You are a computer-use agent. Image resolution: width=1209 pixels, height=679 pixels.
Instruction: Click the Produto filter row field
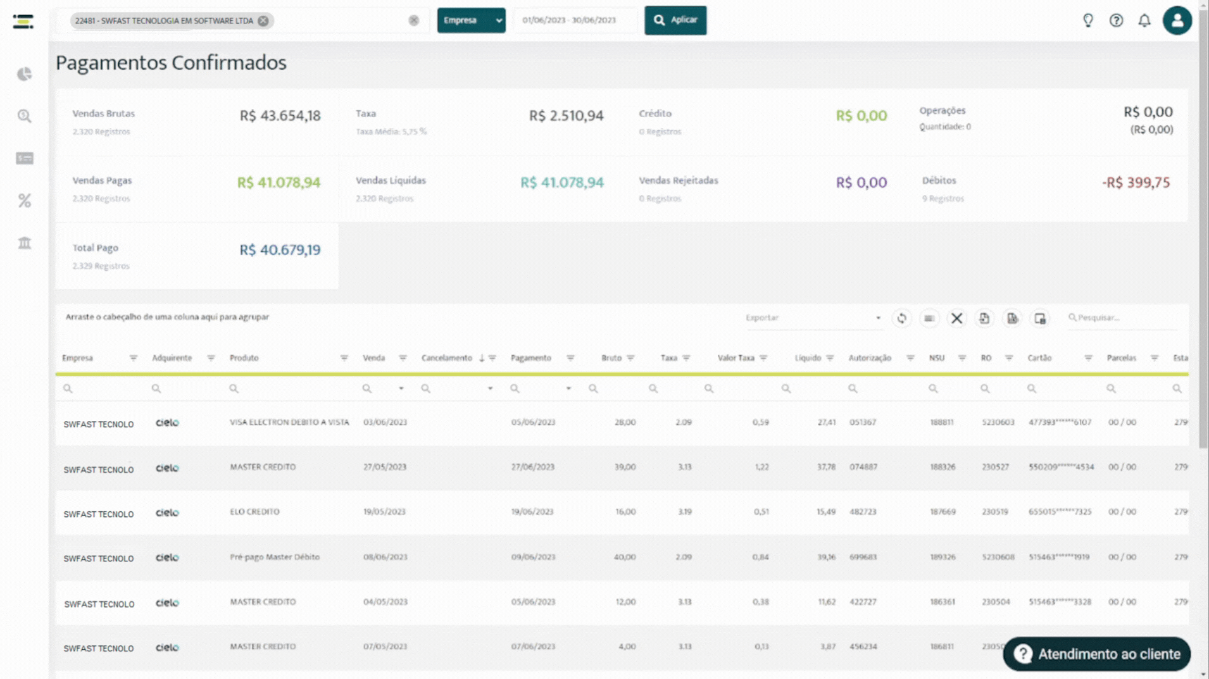289,389
